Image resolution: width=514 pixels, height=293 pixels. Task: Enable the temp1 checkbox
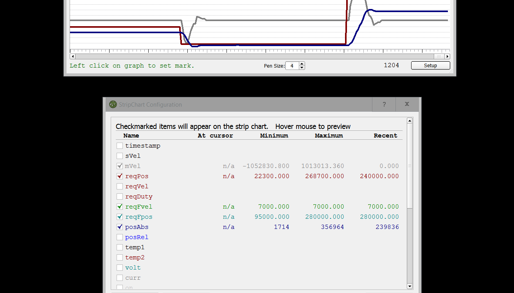120,247
